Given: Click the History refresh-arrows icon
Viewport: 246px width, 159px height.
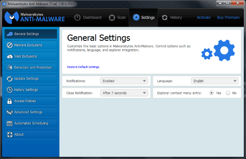Looking at the screenshot, I should pos(164,18).
